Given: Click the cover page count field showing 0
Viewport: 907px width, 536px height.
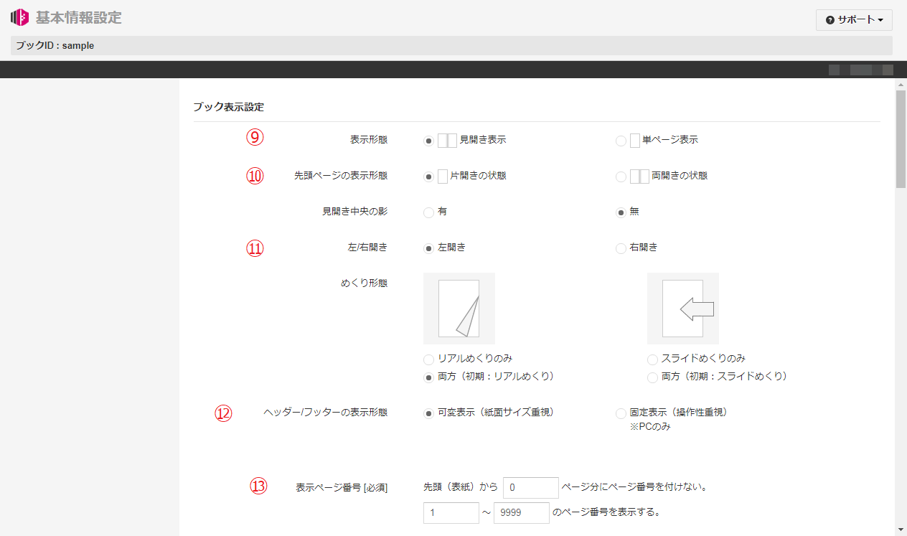Looking at the screenshot, I should point(531,488).
